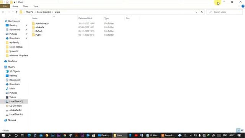The width and height of the screenshot is (245, 138).
Task: Select the Default folder
Action: (x=39, y=31)
